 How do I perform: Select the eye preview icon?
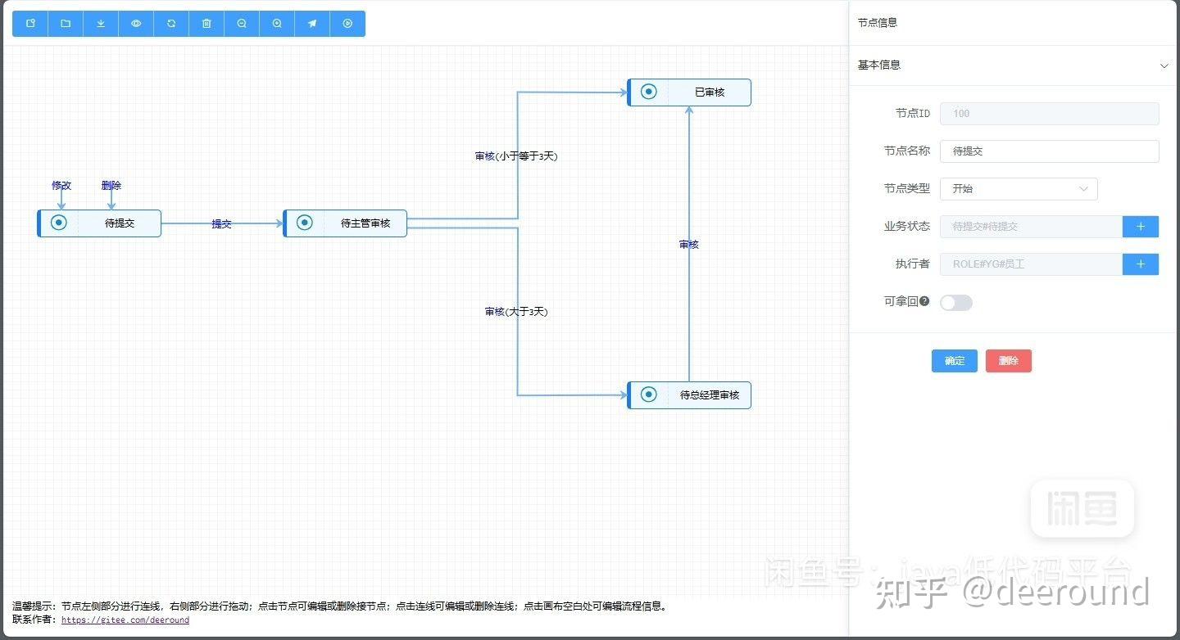[x=135, y=24]
